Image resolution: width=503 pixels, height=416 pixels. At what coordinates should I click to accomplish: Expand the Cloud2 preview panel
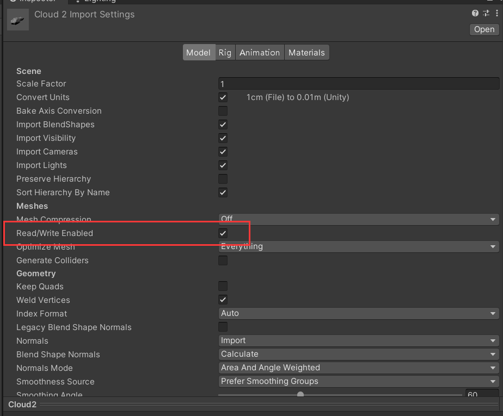click(x=22, y=405)
